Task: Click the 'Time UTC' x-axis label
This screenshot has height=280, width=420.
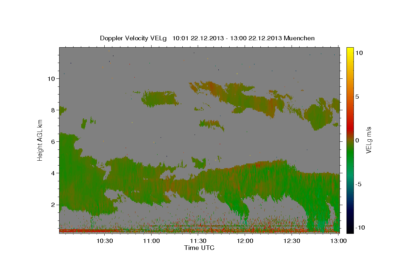Action: [x=199, y=248]
